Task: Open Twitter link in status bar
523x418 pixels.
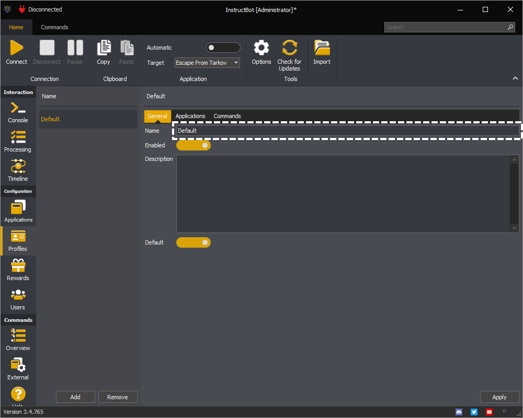Action: click(474, 412)
